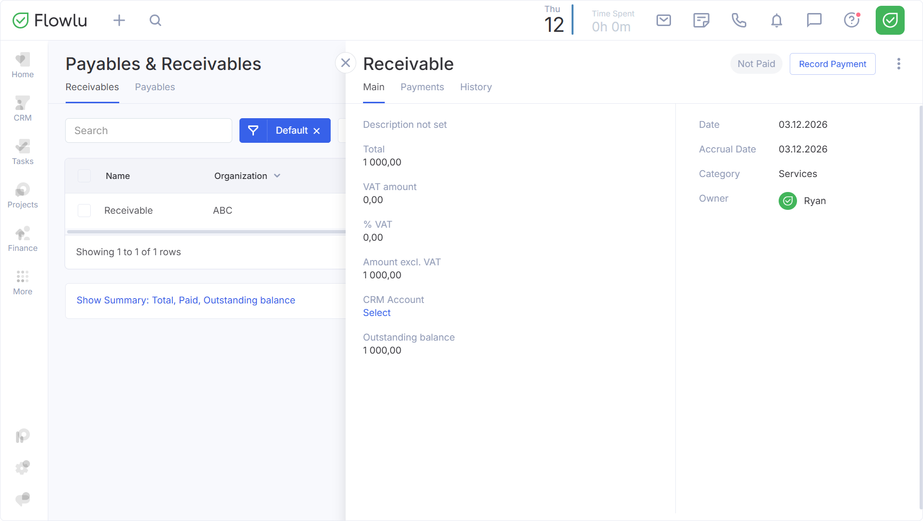Switch to the Payables tab
This screenshot has width=923, height=521.
pos(154,87)
